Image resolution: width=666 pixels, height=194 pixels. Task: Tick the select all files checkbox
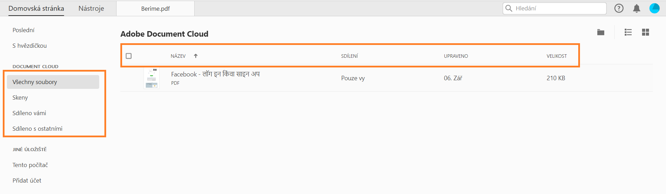click(129, 56)
